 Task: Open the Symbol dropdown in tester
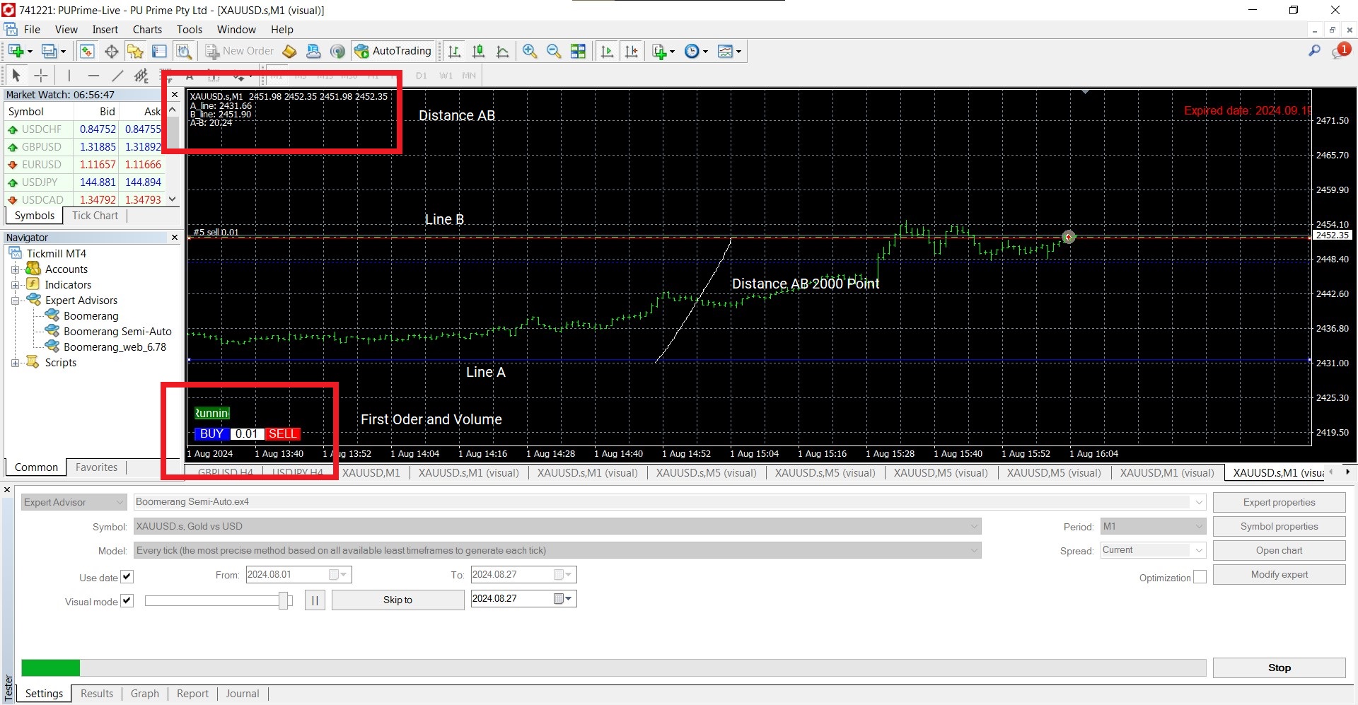pos(557,526)
